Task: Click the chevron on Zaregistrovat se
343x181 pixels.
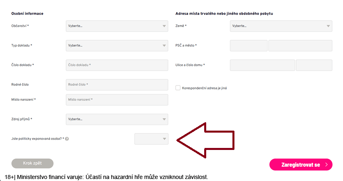Action: coord(326,164)
